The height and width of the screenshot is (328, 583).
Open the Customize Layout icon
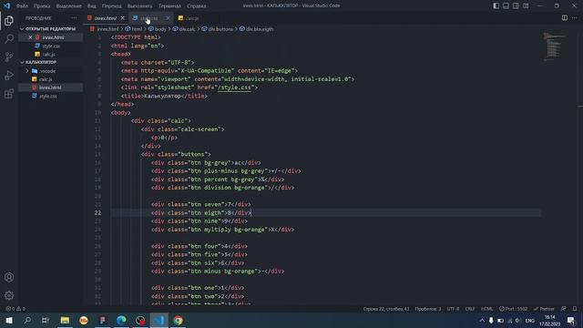pyautogui.click(x=526, y=5)
